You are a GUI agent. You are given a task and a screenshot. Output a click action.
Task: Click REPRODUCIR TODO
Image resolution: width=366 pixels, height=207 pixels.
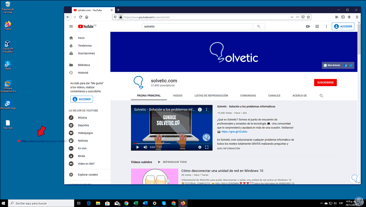click(x=172, y=162)
